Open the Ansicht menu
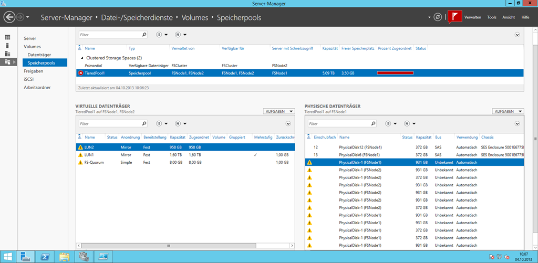Screen dimensions: 538x263 point(509,17)
